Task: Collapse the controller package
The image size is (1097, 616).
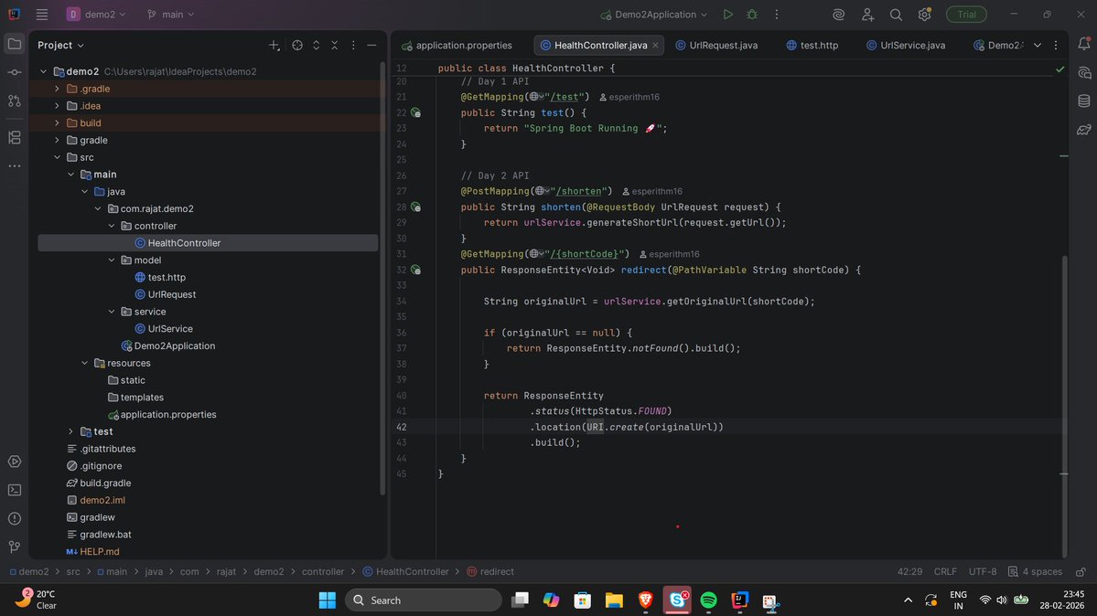Action: point(112,226)
